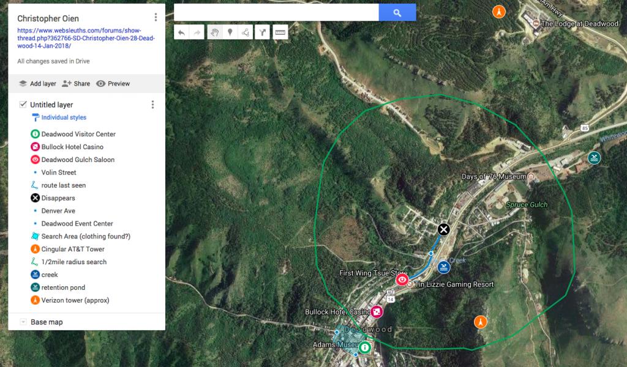Image resolution: width=627 pixels, height=367 pixels.
Task: Click the Undo arrow in the map toolbar
Action: [182, 32]
